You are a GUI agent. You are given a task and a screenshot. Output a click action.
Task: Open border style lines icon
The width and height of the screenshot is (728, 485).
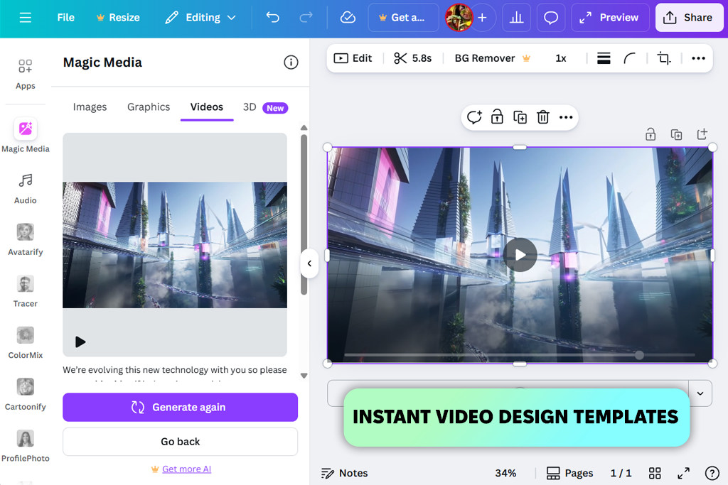coord(604,58)
